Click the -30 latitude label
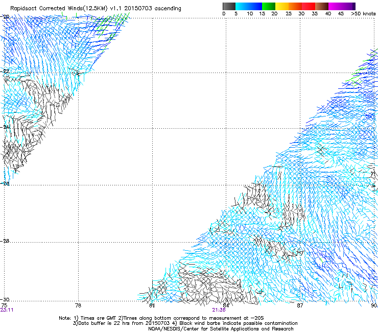378x332 pixels. tap(5, 300)
